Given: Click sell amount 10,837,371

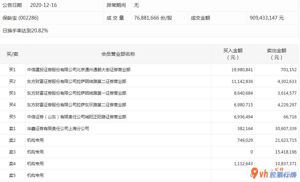Looking at the screenshot, I should click(x=286, y=164).
